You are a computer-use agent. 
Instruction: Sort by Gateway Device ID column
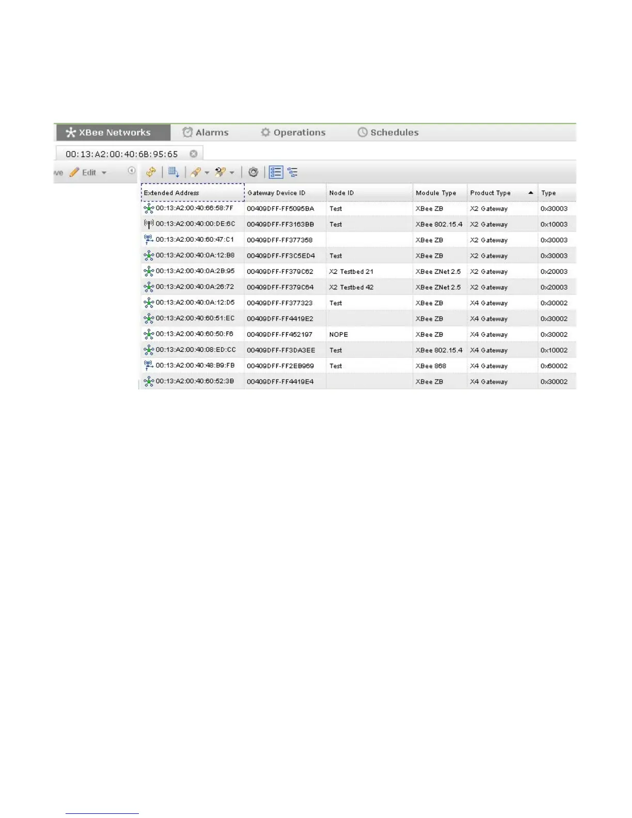[x=286, y=193]
